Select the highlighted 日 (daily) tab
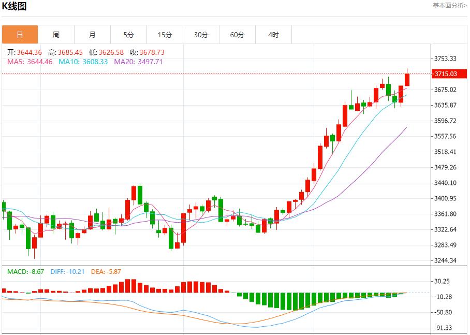Image resolution: width=470 pixels, height=335 pixels. pos(21,34)
